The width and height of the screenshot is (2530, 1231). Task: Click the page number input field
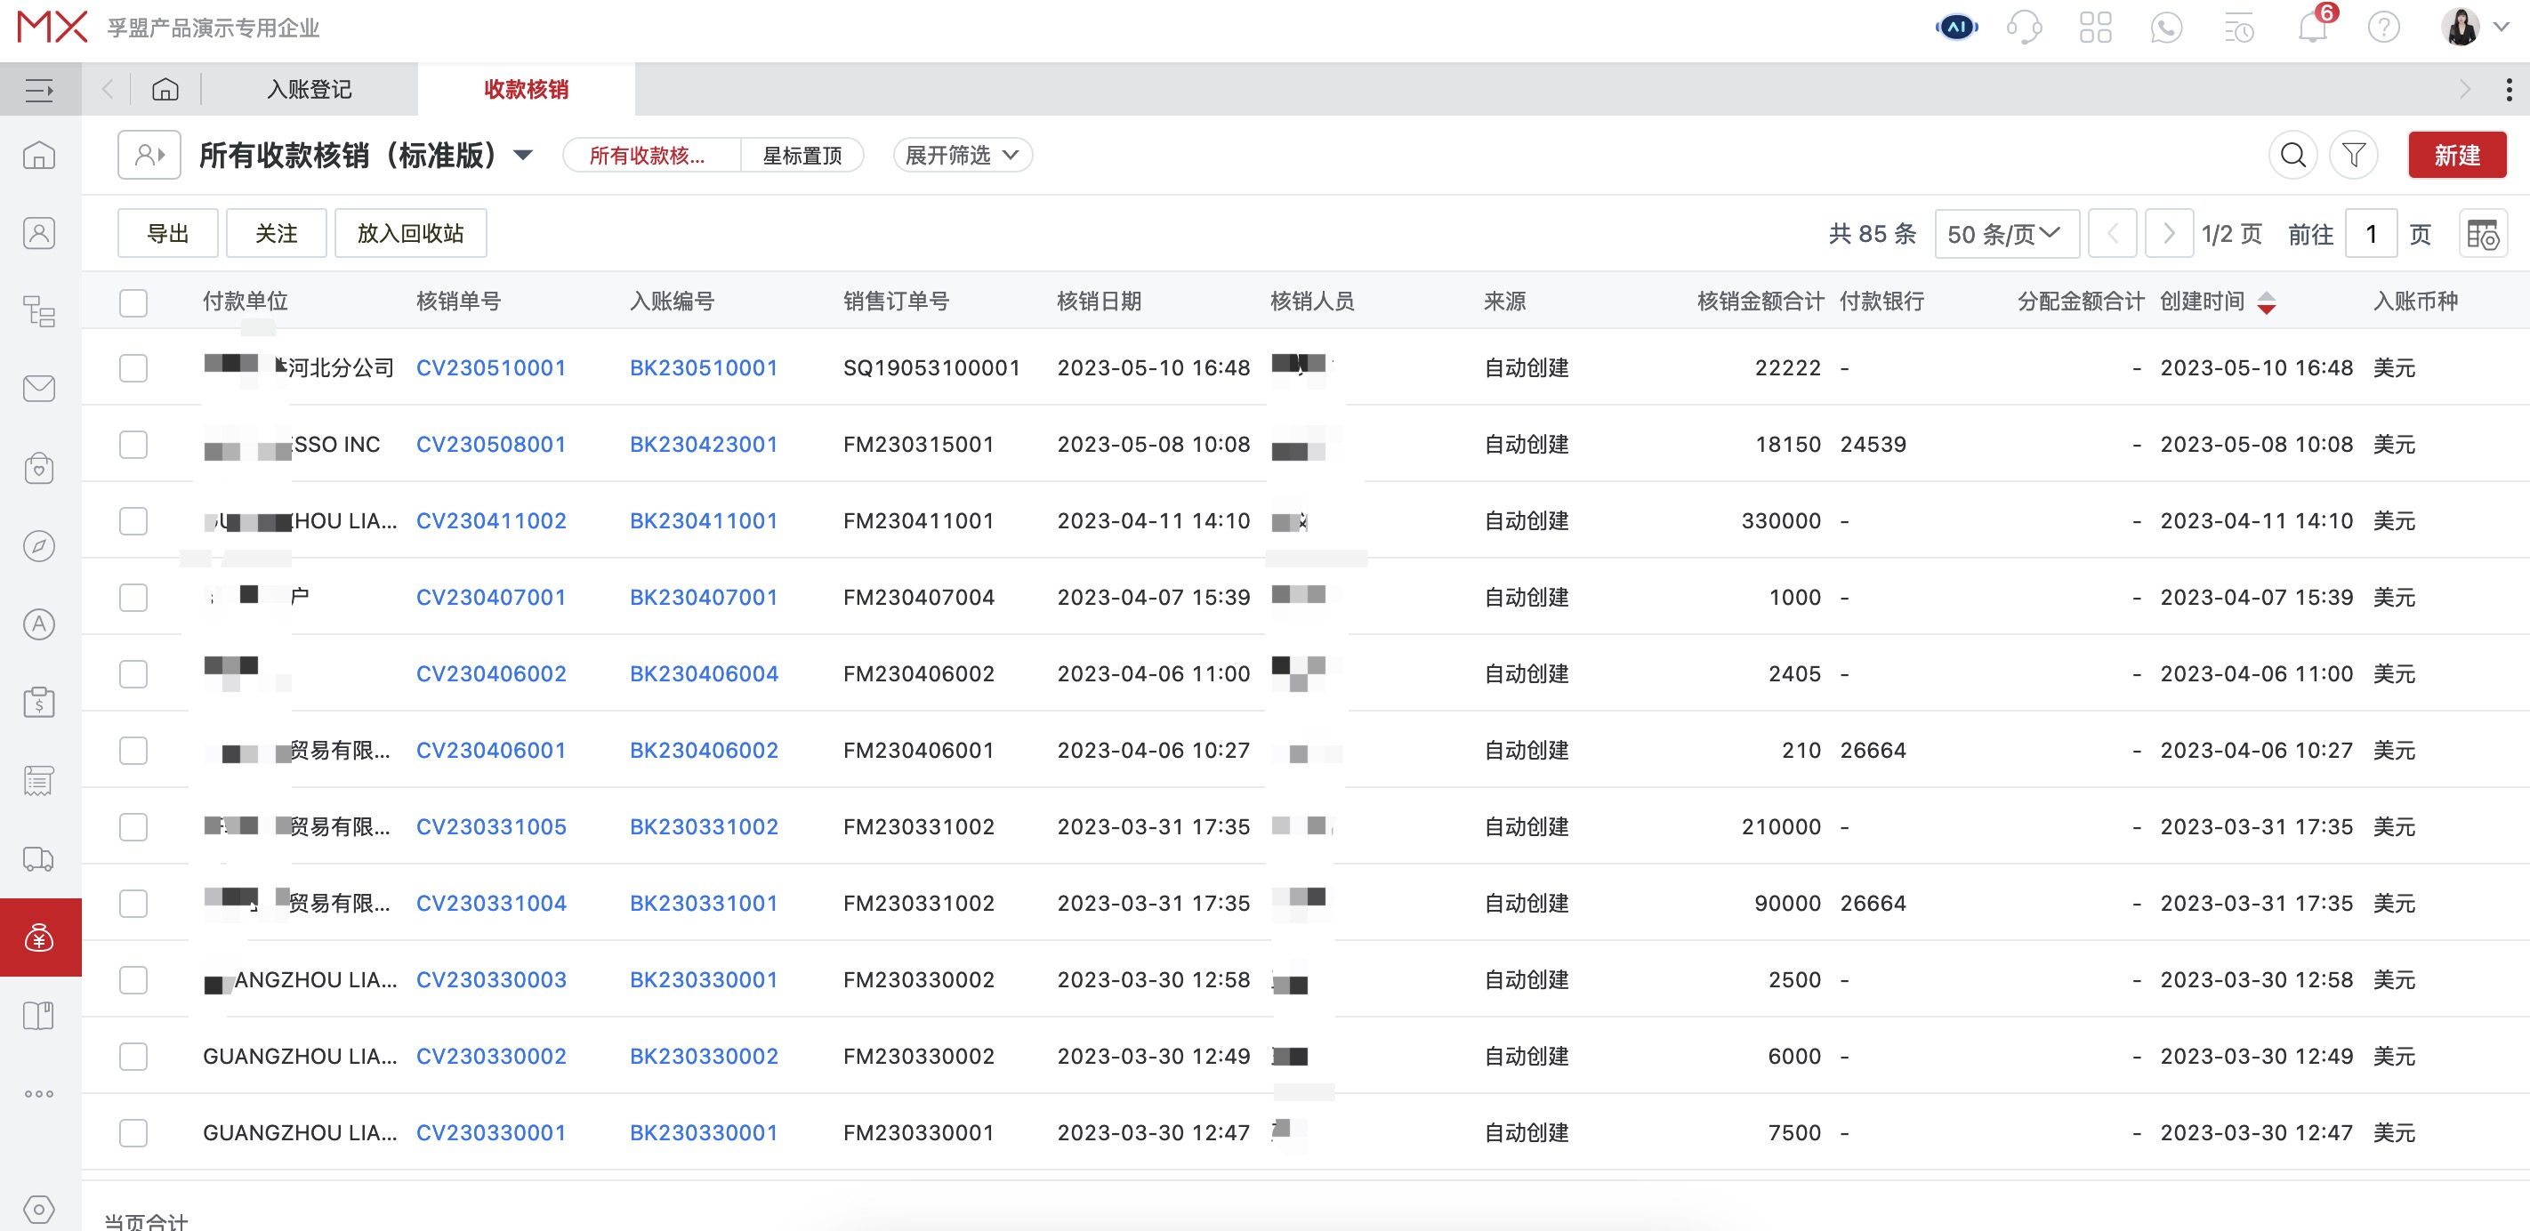tap(2371, 234)
